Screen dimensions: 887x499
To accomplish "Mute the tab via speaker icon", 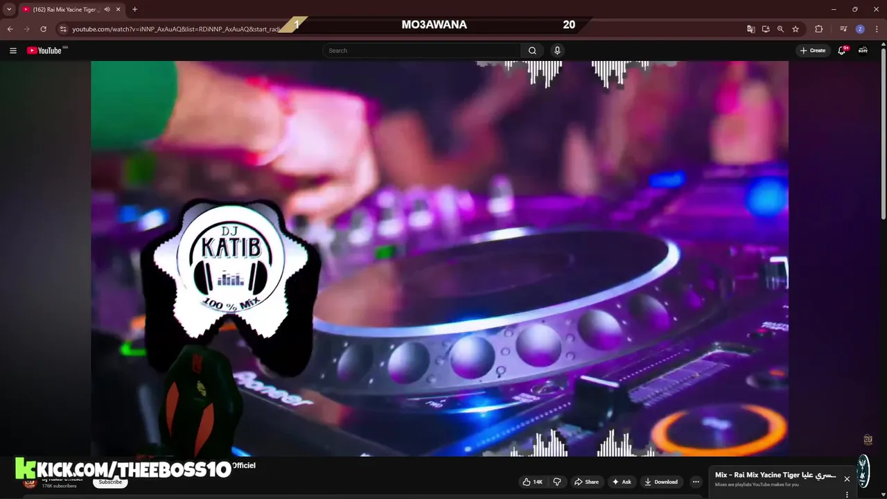I will 107,9.
